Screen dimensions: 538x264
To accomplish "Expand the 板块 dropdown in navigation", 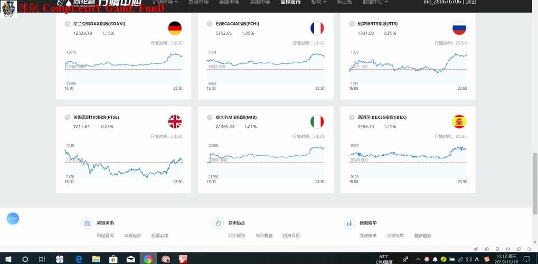I will pos(319,2).
